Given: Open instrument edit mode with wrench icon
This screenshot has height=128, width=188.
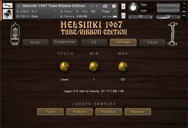Looking at the screenshot, I should click(x=8, y=5).
